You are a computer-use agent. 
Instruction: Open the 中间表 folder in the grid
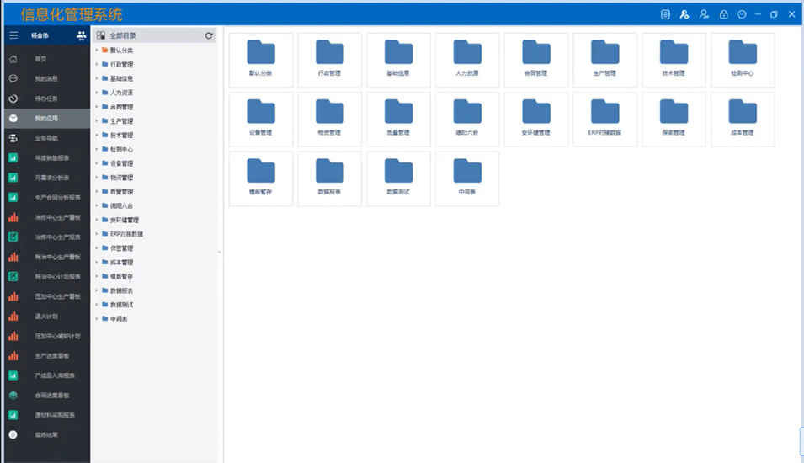coord(467,171)
